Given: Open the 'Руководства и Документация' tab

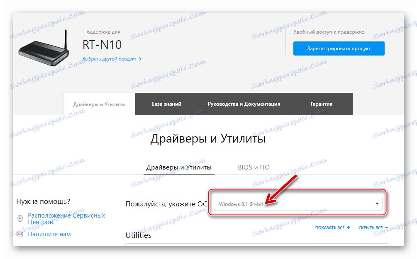Looking at the screenshot, I should click(x=244, y=104).
